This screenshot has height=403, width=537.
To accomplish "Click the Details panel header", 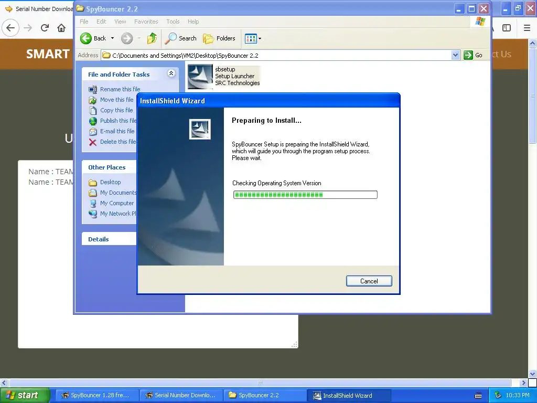I will tap(109, 239).
